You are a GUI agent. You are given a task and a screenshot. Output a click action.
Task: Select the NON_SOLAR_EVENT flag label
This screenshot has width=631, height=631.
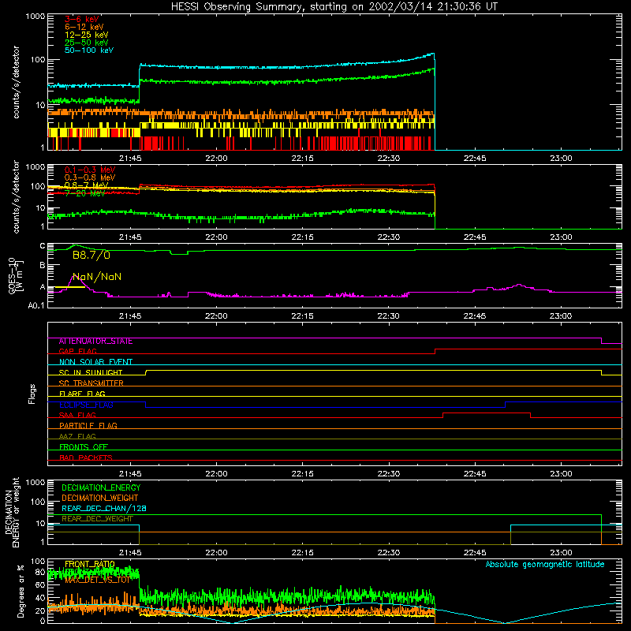95,362
